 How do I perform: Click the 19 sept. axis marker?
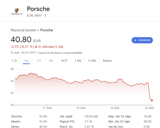click(115, 108)
